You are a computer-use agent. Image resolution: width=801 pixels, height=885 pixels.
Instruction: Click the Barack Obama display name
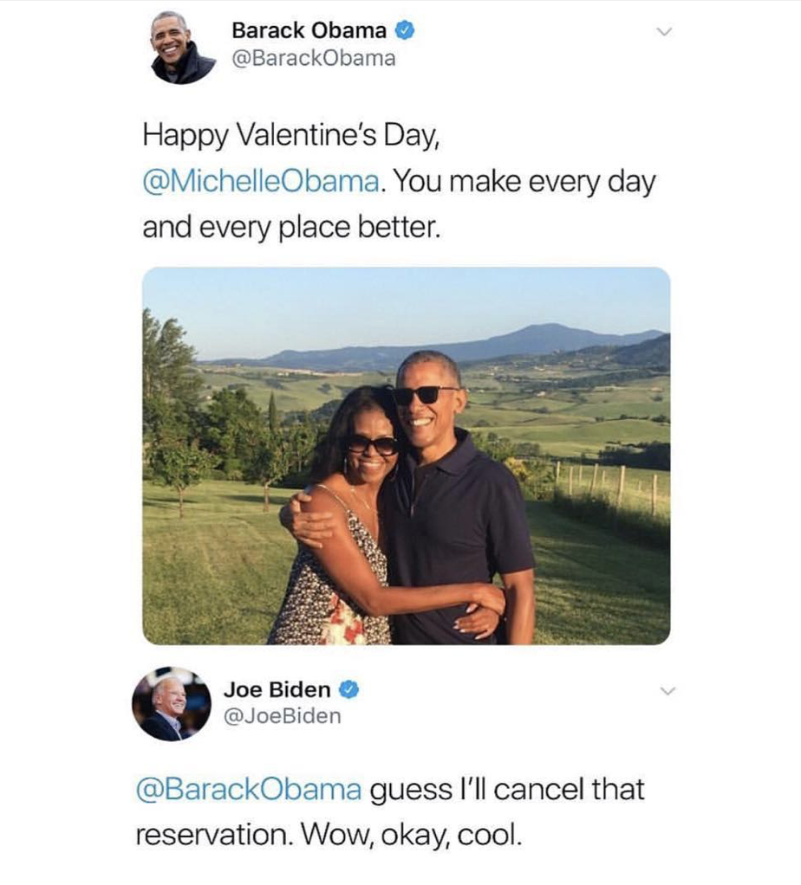(x=309, y=30)
